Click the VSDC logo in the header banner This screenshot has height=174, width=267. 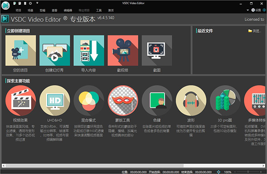5,19
